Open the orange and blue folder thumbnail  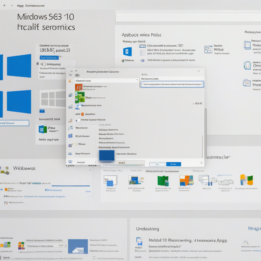pos(186,180)
